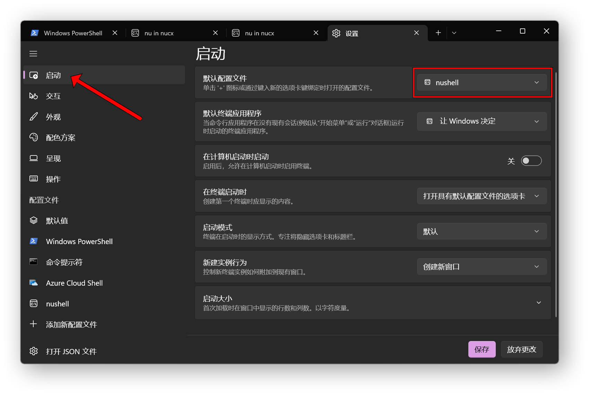Open a new tab with the plus button
The image size is (589, 394).
pos(438,33)
